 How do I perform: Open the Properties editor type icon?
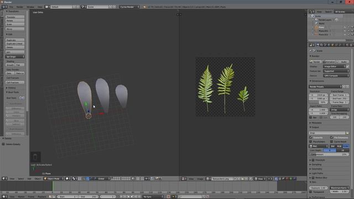312,45
